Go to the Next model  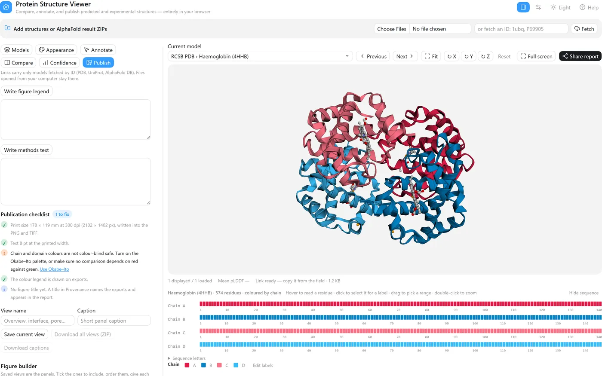[405, 56]
